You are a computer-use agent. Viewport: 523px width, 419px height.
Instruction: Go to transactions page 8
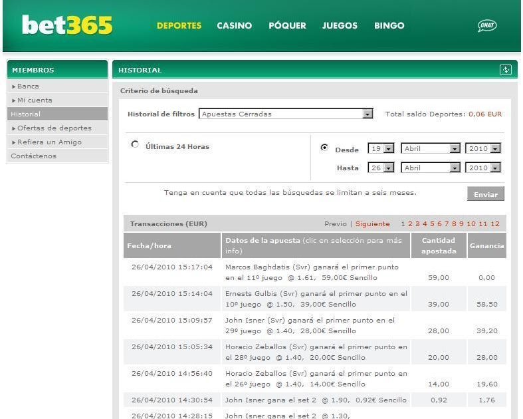[454, 223]
